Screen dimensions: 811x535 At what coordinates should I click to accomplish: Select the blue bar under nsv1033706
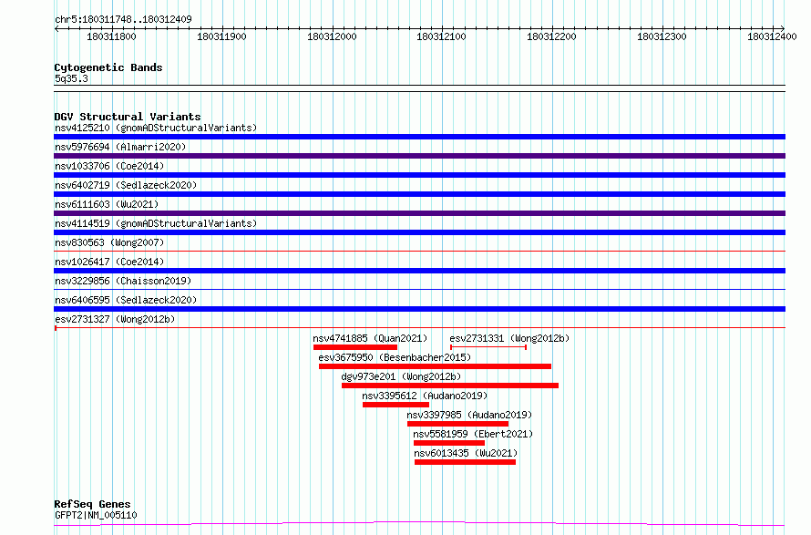[419, 175]
